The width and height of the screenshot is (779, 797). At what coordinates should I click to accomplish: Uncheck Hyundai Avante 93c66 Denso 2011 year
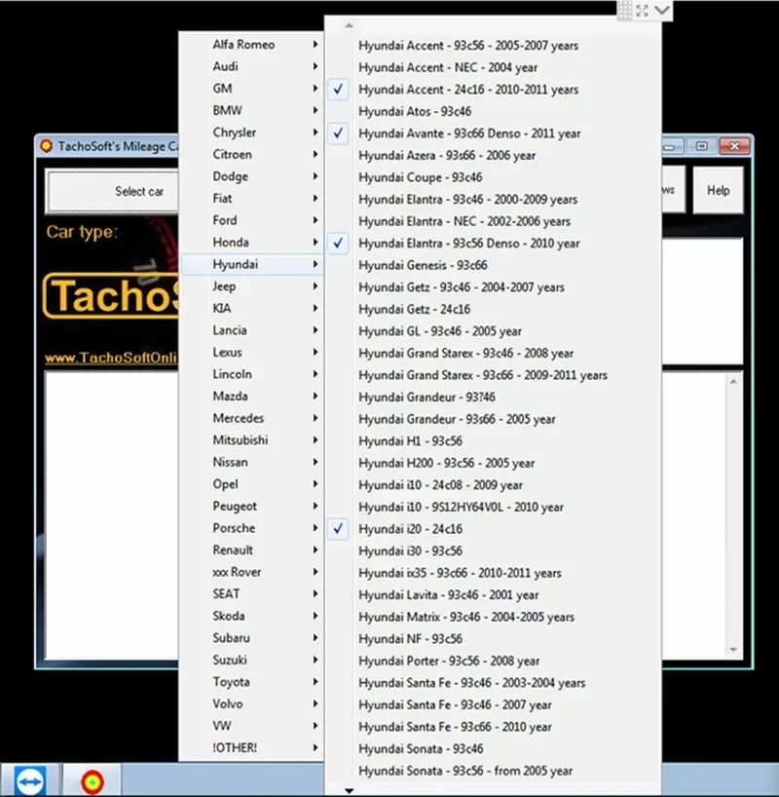(338, 133)
